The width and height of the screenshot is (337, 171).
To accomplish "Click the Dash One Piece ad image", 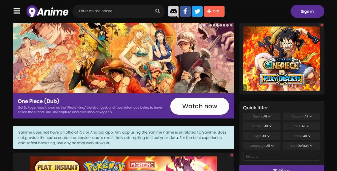I will pos(281,58).
